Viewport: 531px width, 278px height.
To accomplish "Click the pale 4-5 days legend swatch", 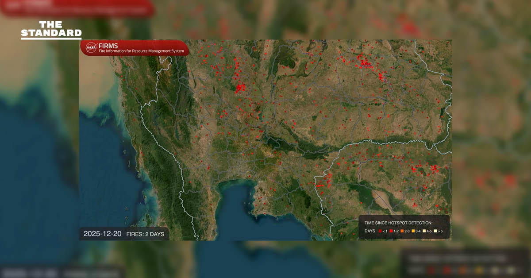I will click(423, 231).
